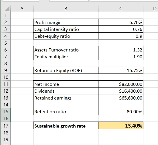This screenshot has width=158, height=145.
Task: Select row 2 header
Action: click(5, 22)
